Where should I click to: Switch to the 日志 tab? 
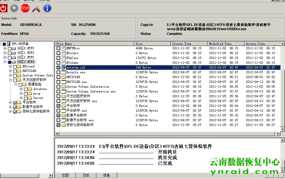coord(86,175)
